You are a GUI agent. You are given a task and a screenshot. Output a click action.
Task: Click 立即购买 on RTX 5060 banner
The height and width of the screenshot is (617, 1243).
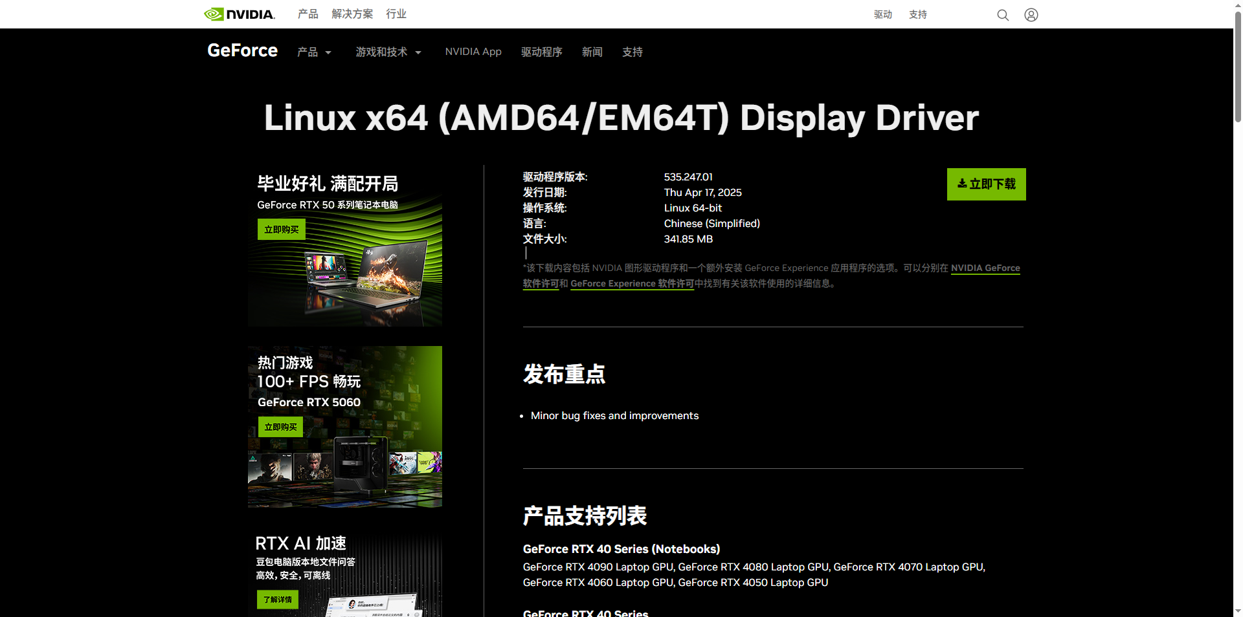coord(280,427)
